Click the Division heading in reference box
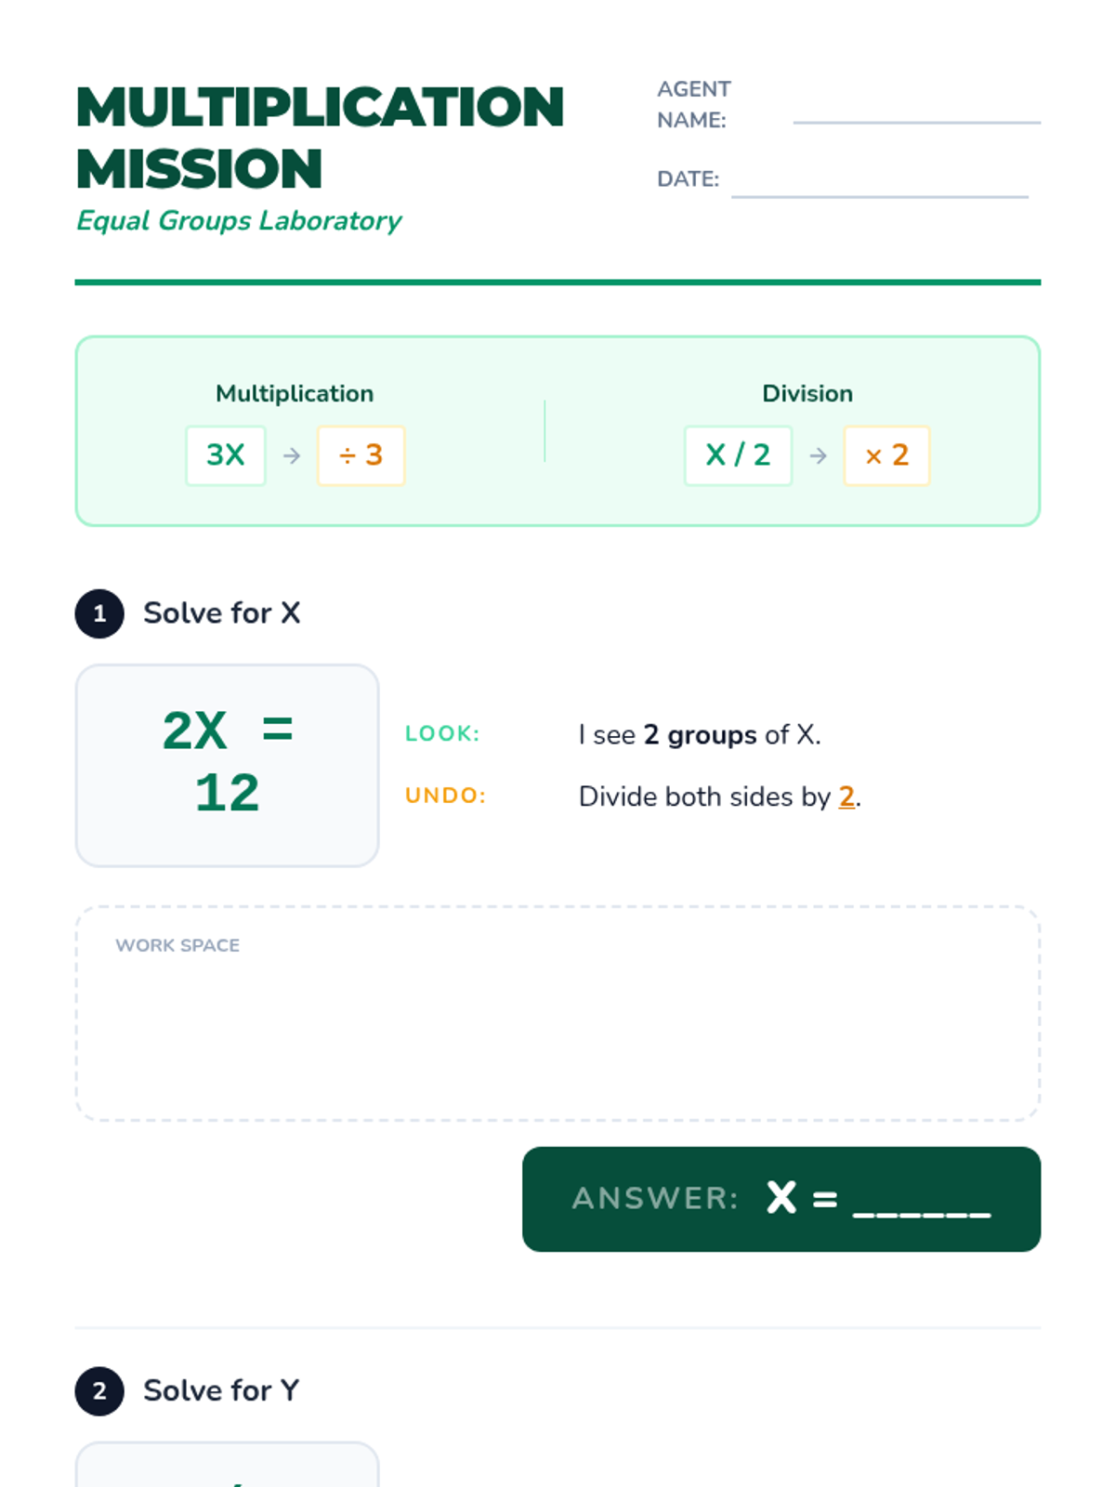The width and height of the screenshot is (1115, 1487). (807, 394)
